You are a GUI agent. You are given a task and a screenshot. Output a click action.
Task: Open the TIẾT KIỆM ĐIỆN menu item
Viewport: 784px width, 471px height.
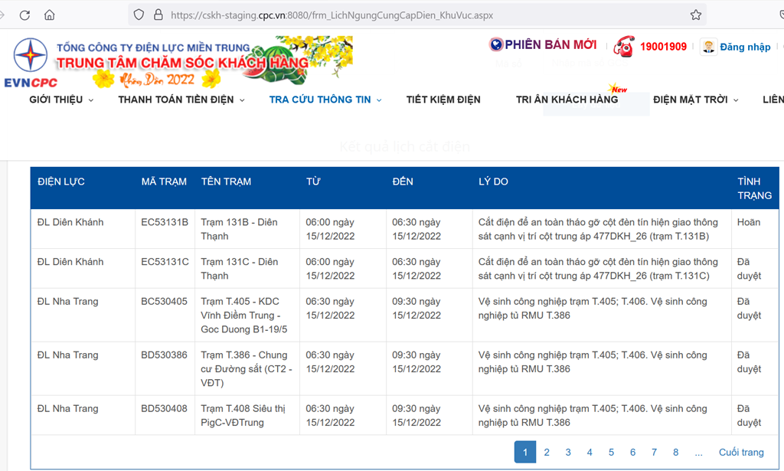point(443,100)
